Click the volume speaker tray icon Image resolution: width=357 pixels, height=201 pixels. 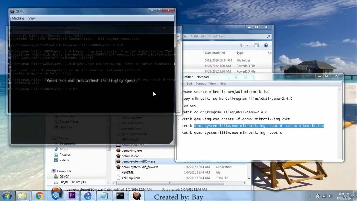(x=331, y=196)
